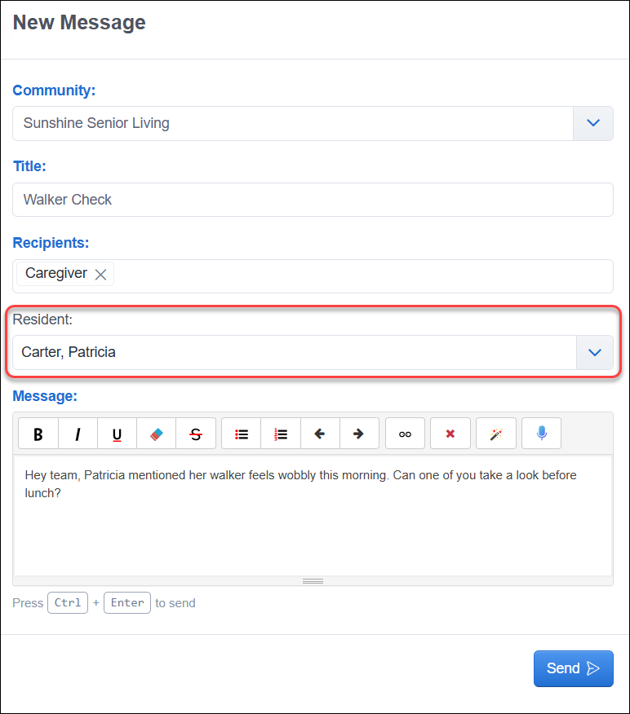Viewport: 630px width, 714px height.
Task: Click the right arrow indent icon
Action: coord(359,434)
